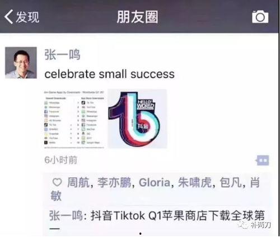This screenshot has width=280, height=237.
Task: Open 周航's profile from likes
Action: pyautogui.click(x=78, y=182)
